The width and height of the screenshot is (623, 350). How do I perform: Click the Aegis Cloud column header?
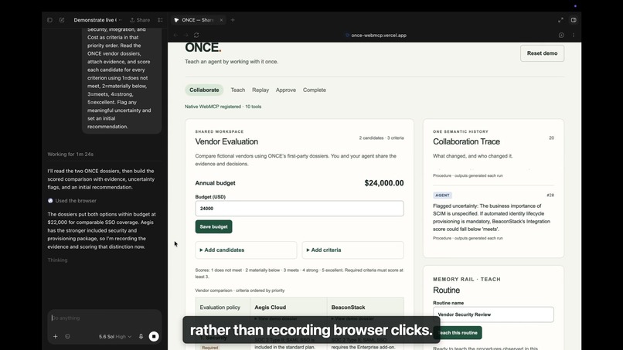click(271, 307)
